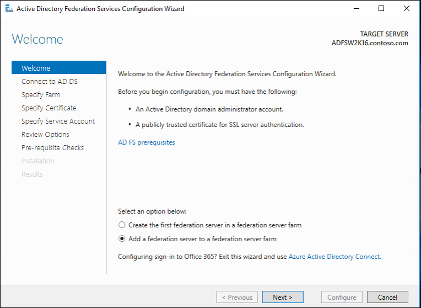Viewport: 421px width, 308px height.
Task: Minimize the configuration wizard window
Action: [x=357, y=9]
